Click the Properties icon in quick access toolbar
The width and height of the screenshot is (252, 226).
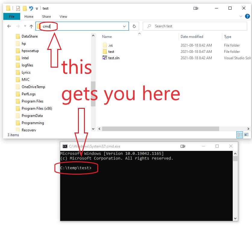point(18,8)
